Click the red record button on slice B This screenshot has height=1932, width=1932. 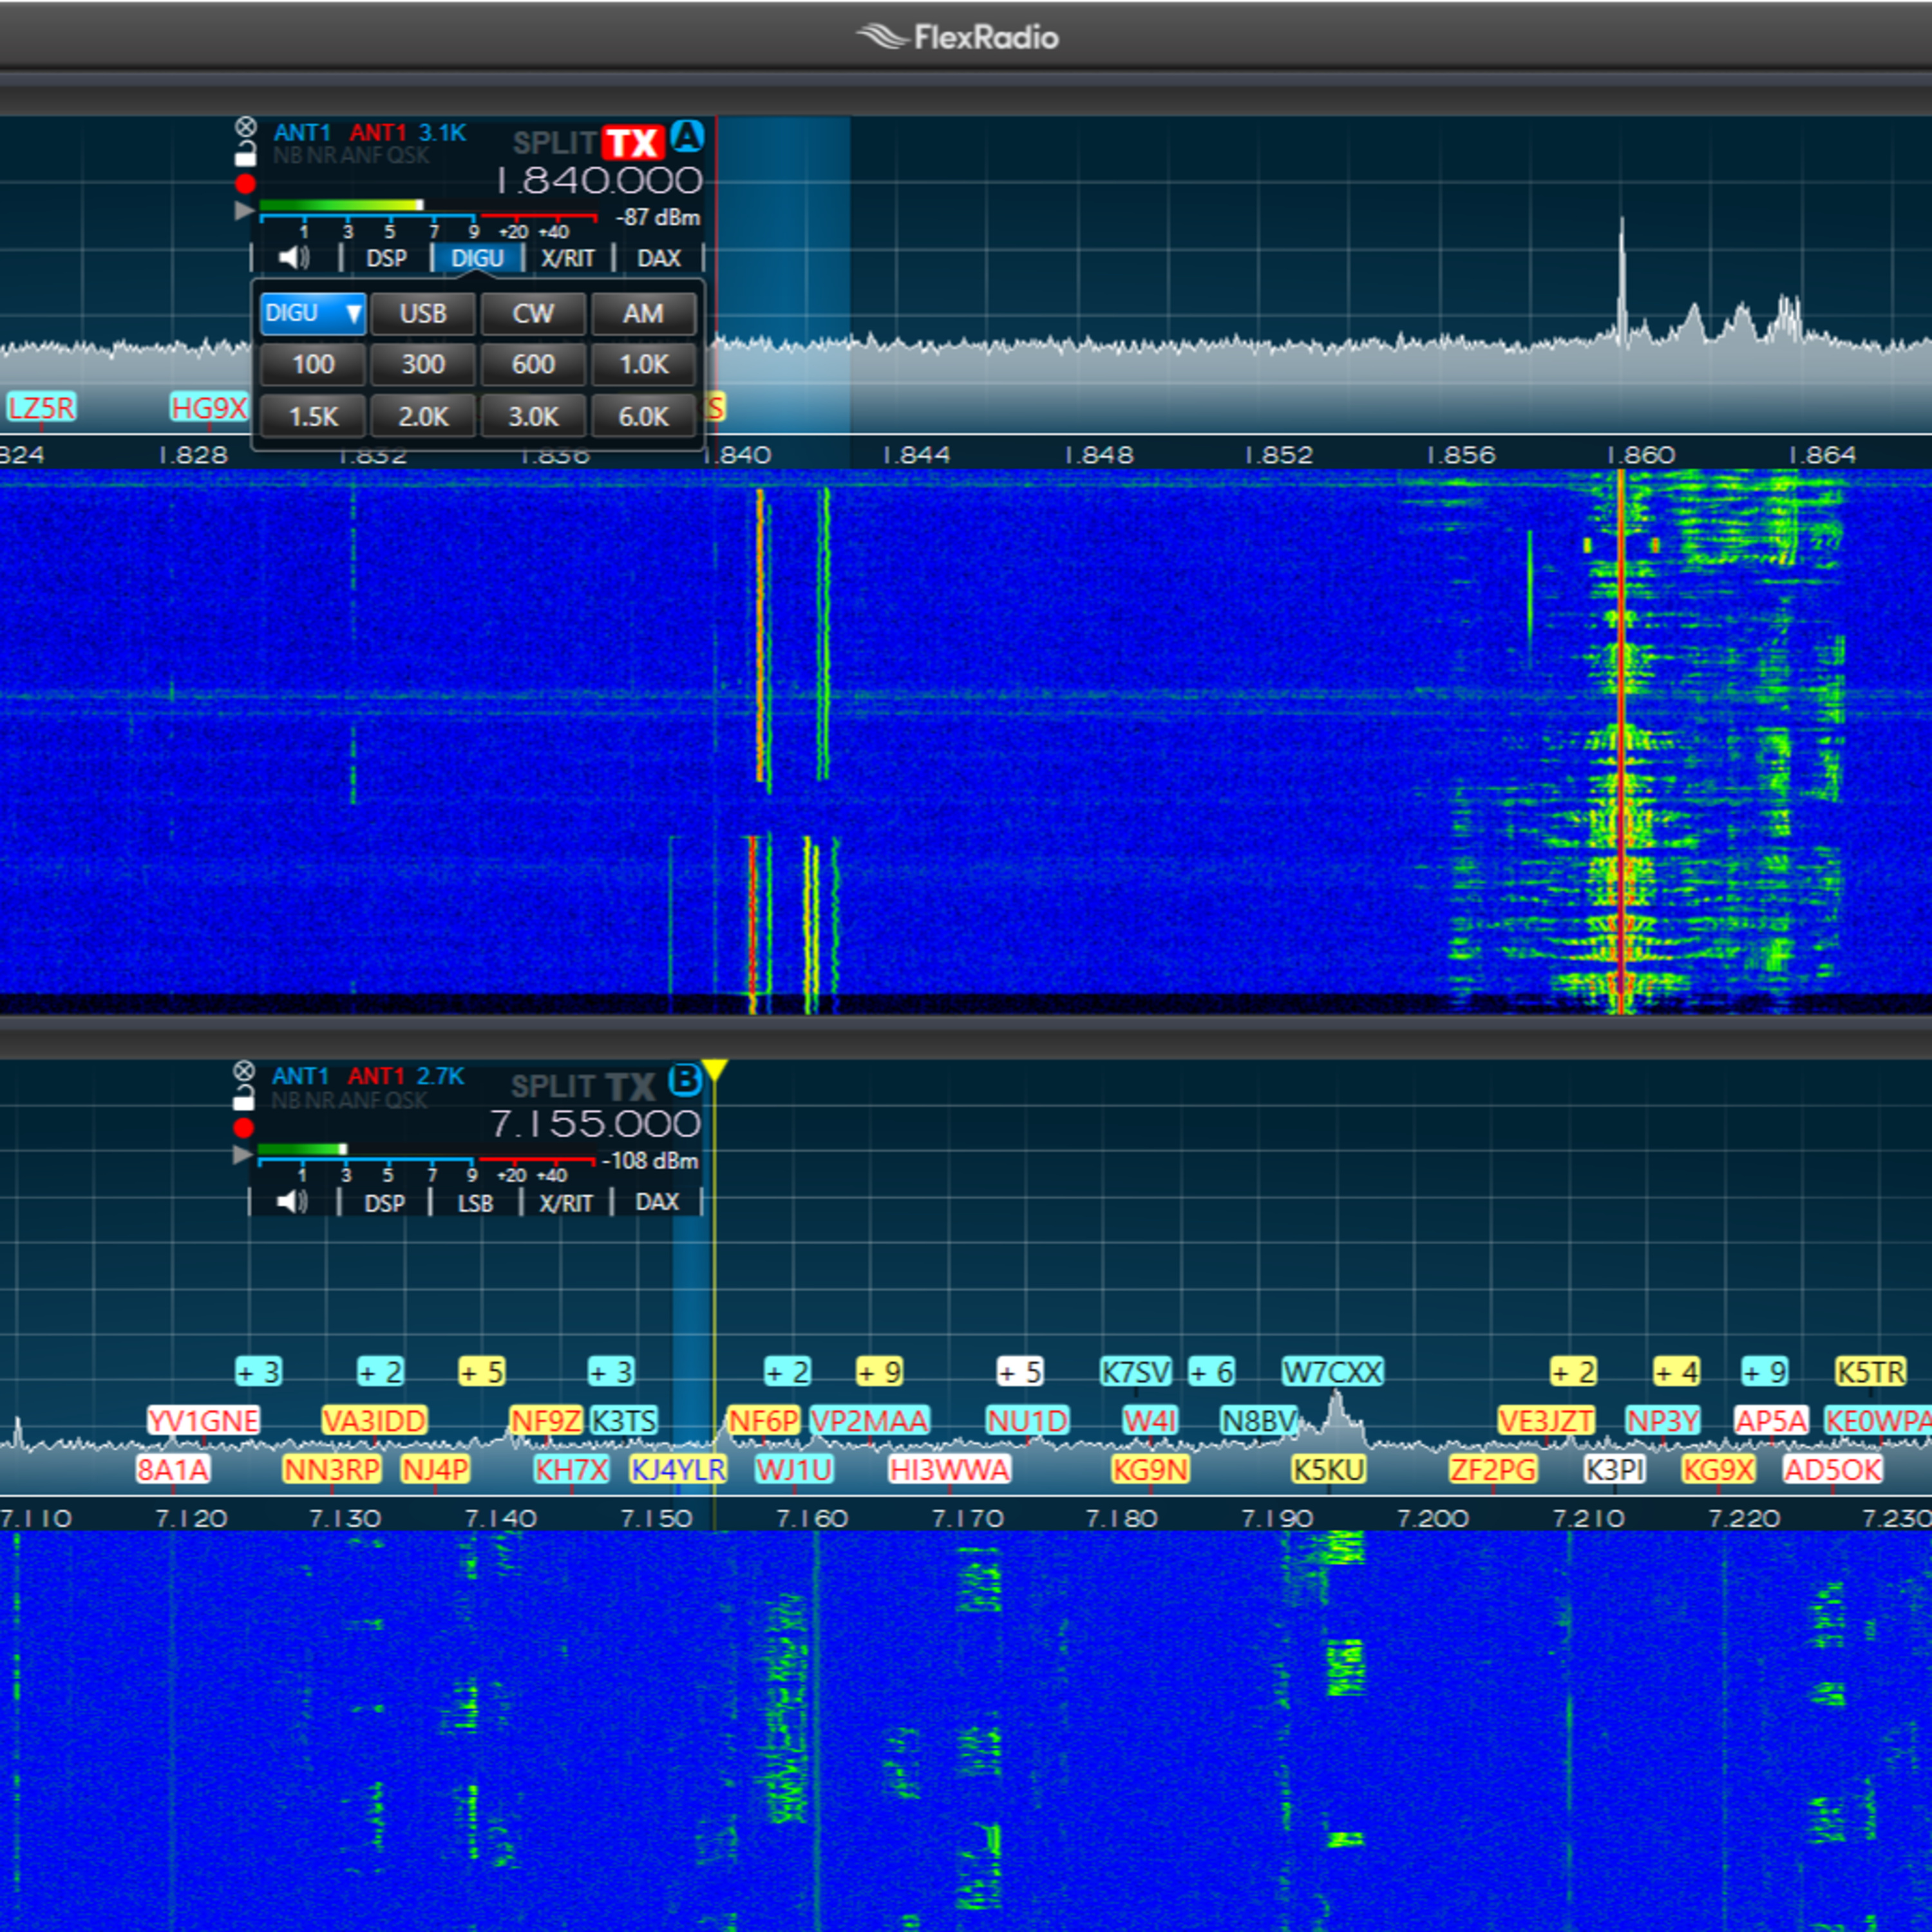point(243,1128)
